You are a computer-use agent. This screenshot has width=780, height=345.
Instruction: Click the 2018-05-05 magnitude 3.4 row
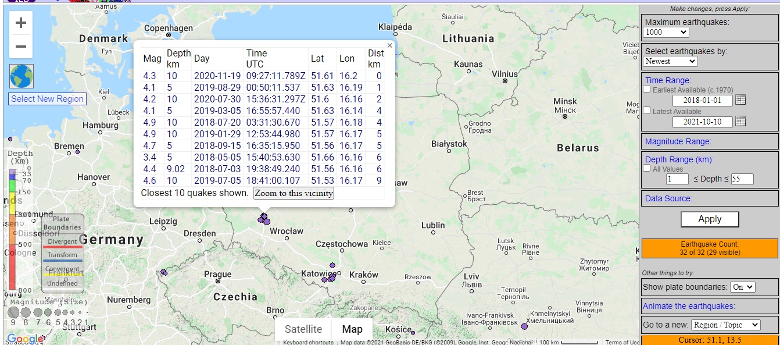(x=263, y=157)
